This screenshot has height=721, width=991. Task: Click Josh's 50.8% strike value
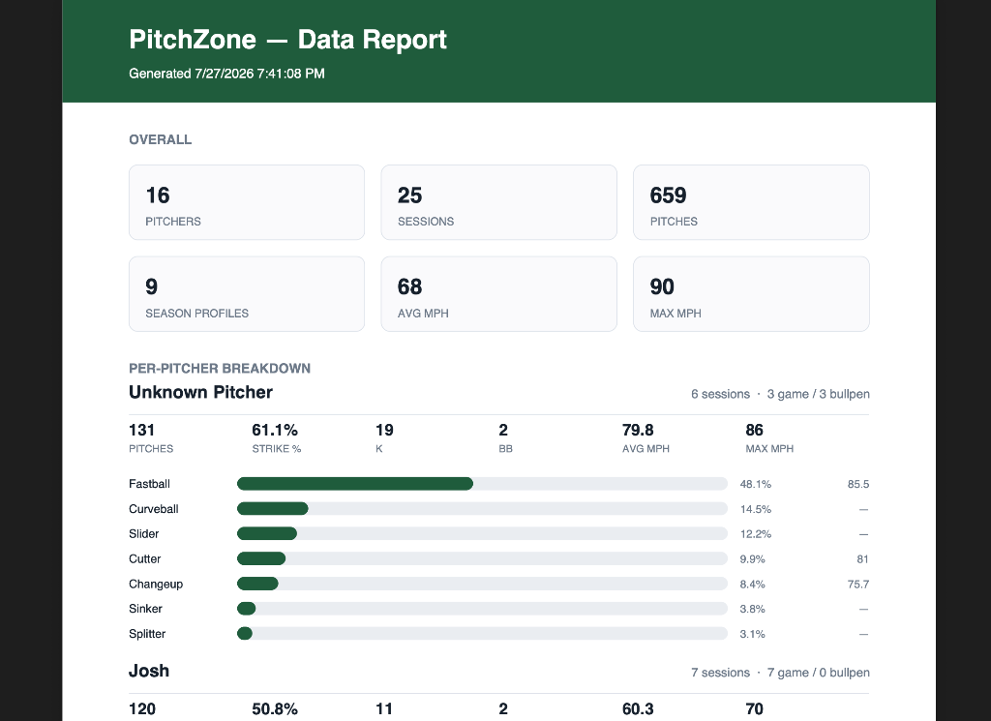274,709
